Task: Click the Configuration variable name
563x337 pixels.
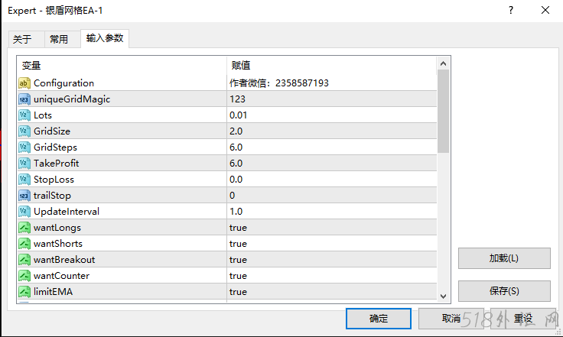Action: 64,83
